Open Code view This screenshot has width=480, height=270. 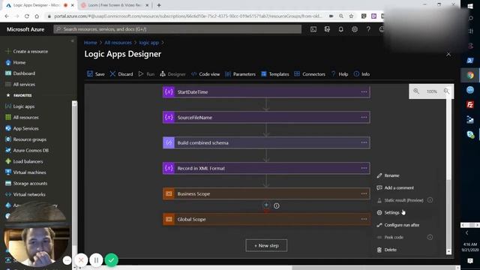click(205, 74)
